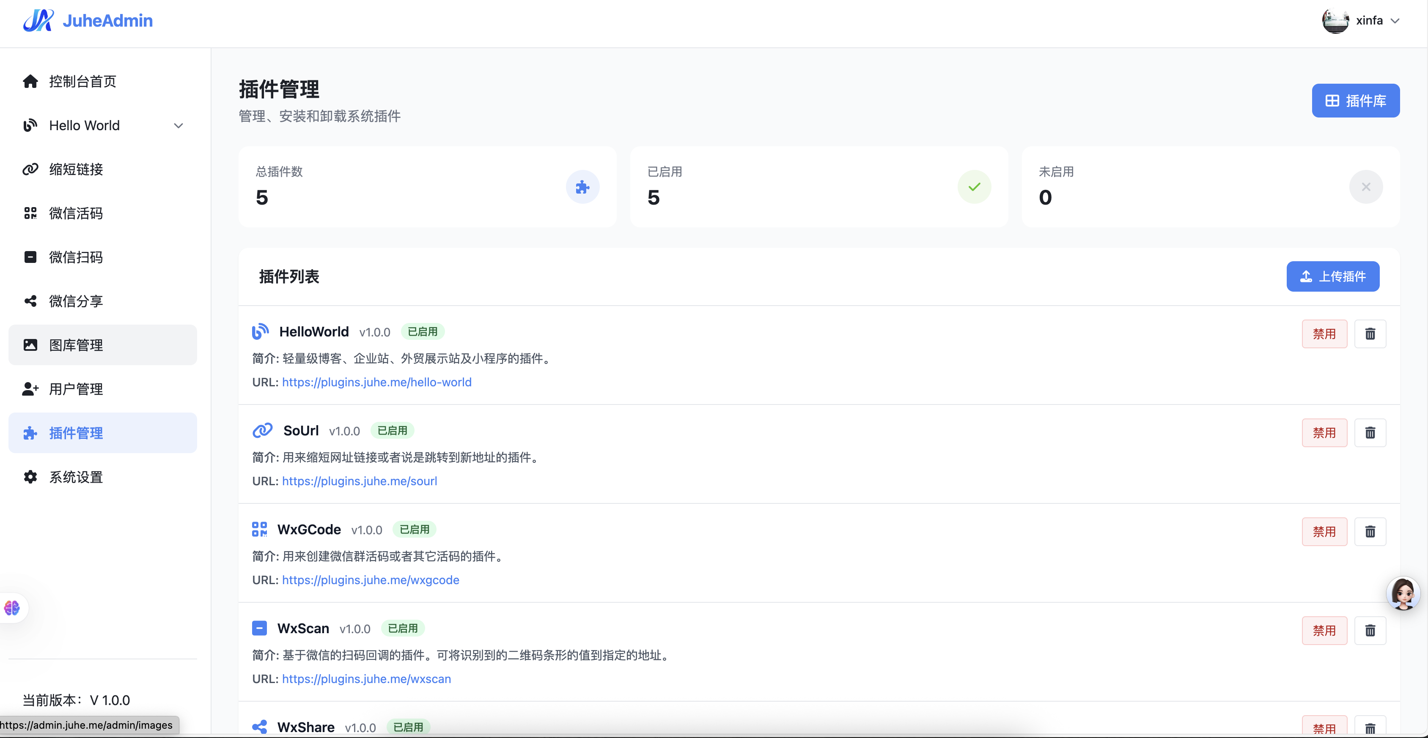
Task: Delete the WxGCode plugin via trash icon
Action: pos(1370,532)
